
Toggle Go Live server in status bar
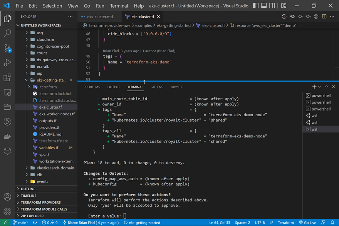pyautogui.click(x=307, y=223)
